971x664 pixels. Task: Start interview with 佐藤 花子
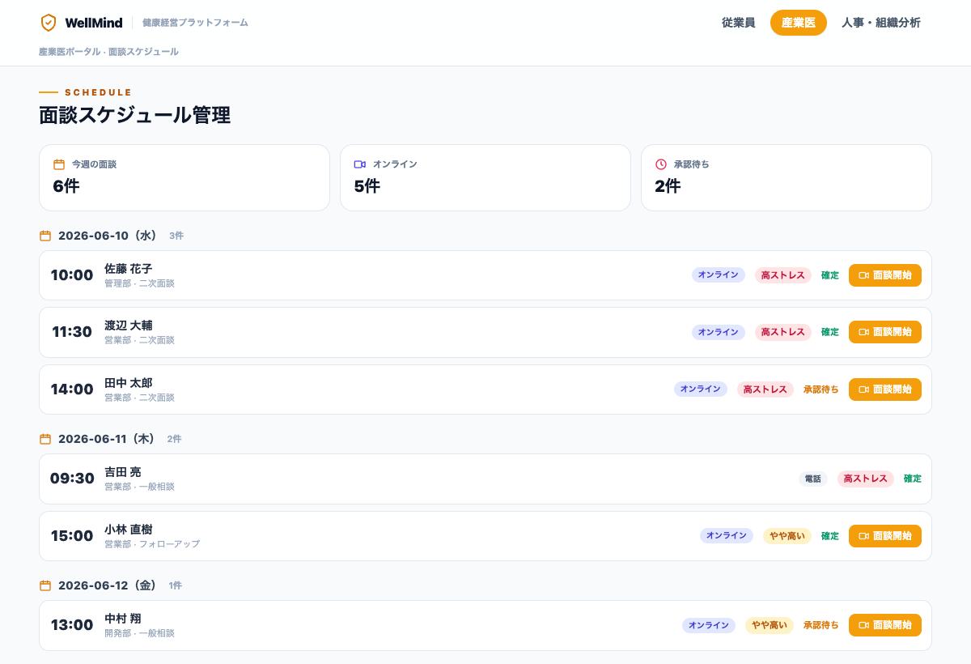click(x=885, y=275)
